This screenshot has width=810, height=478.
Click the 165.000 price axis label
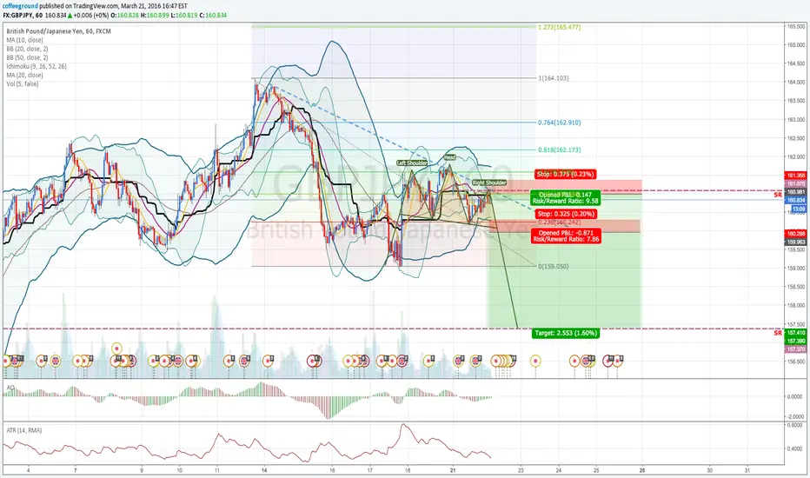[x=796, y=45]
